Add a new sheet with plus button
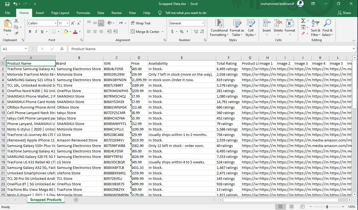This screenshot has height=210, width=358. tap(76, 200)
